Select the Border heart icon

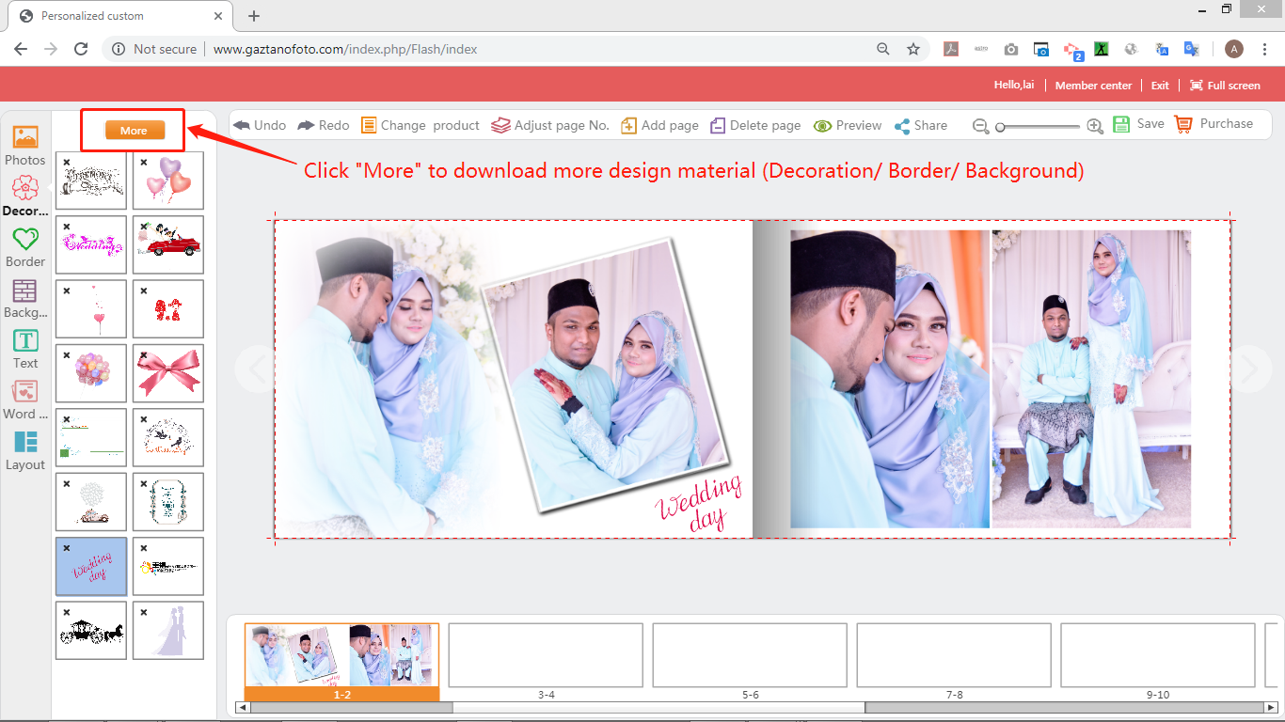coord(25,240)
